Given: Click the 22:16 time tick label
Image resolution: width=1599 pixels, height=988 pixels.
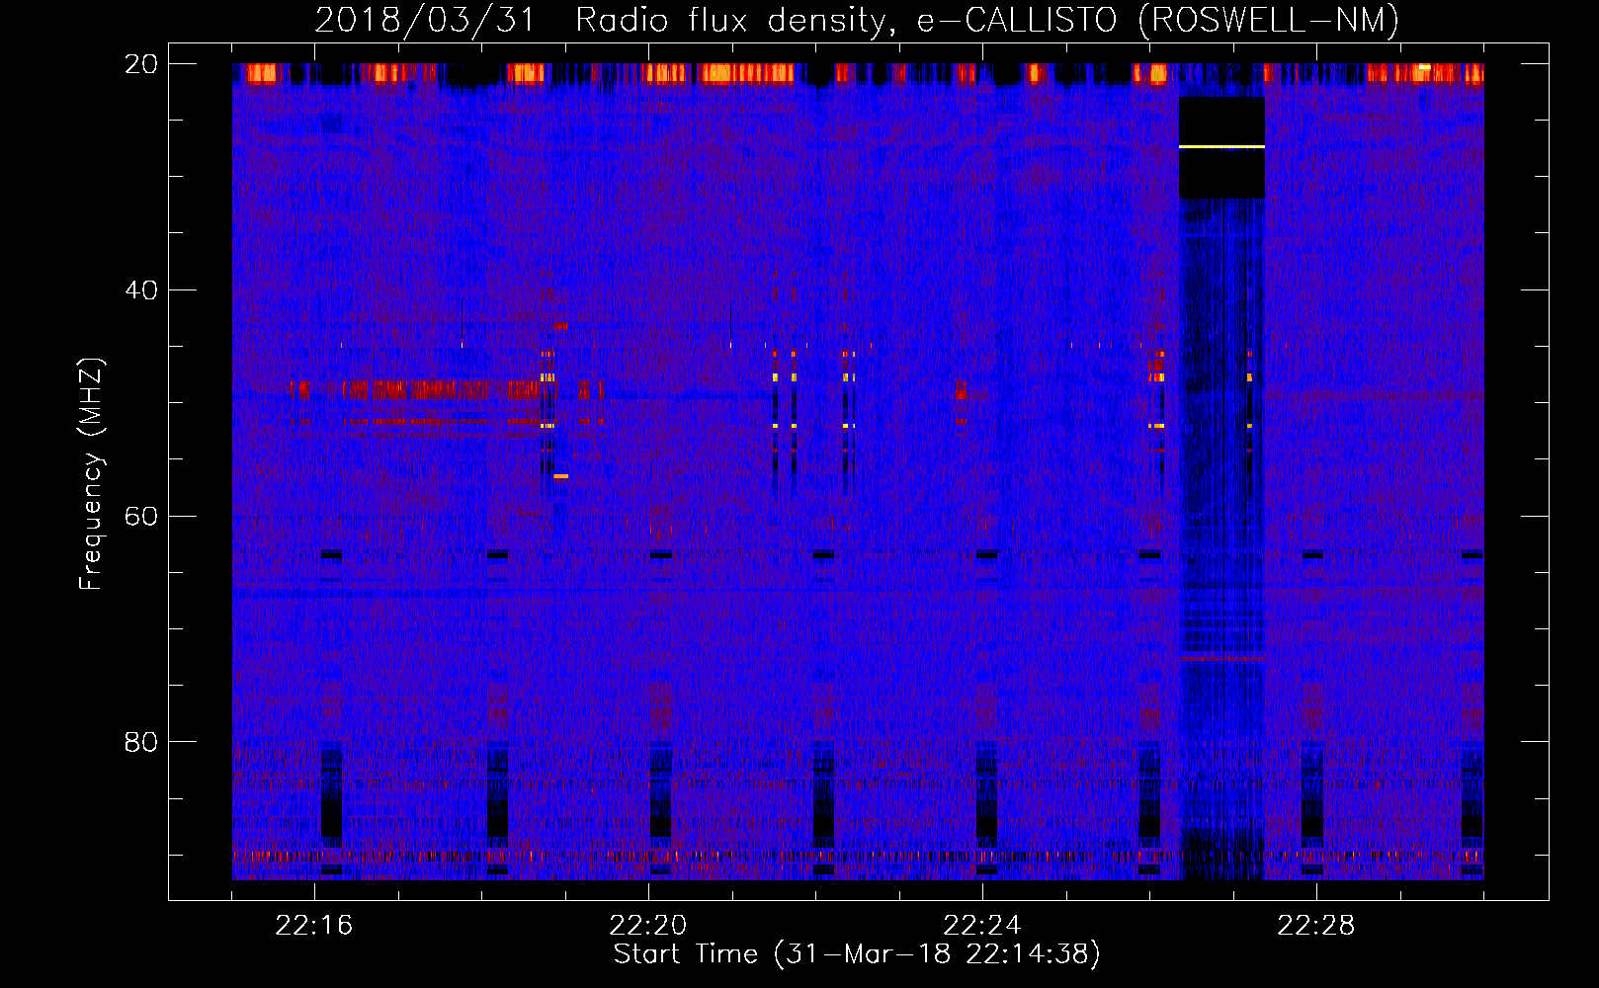Looking at the screenshot, I should pos(314,925).
